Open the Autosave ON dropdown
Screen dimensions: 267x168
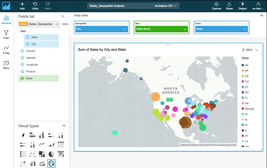[x=165, y=6]
